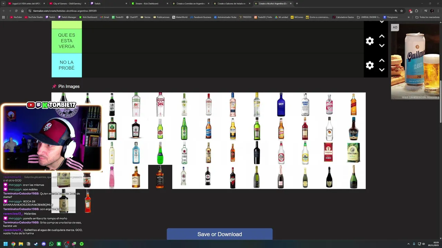The image size is (442, 248).
Task: Open Discord from the taskbar
Action: coord(44,244)
